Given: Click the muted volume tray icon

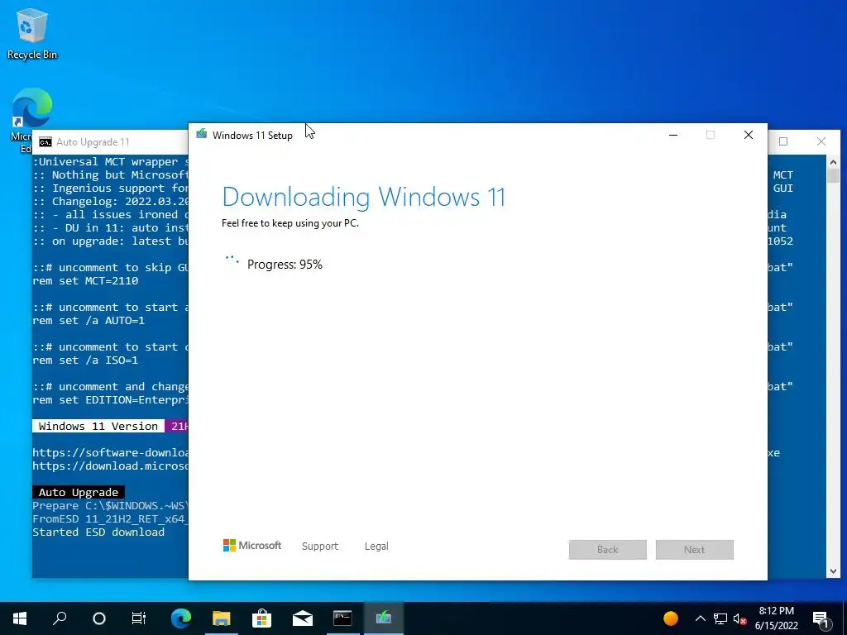Looking at the screenshot, I should 740,618.
